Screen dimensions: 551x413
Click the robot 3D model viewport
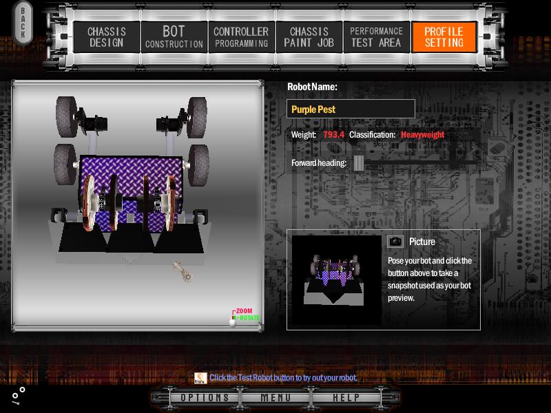pos(137,206)
